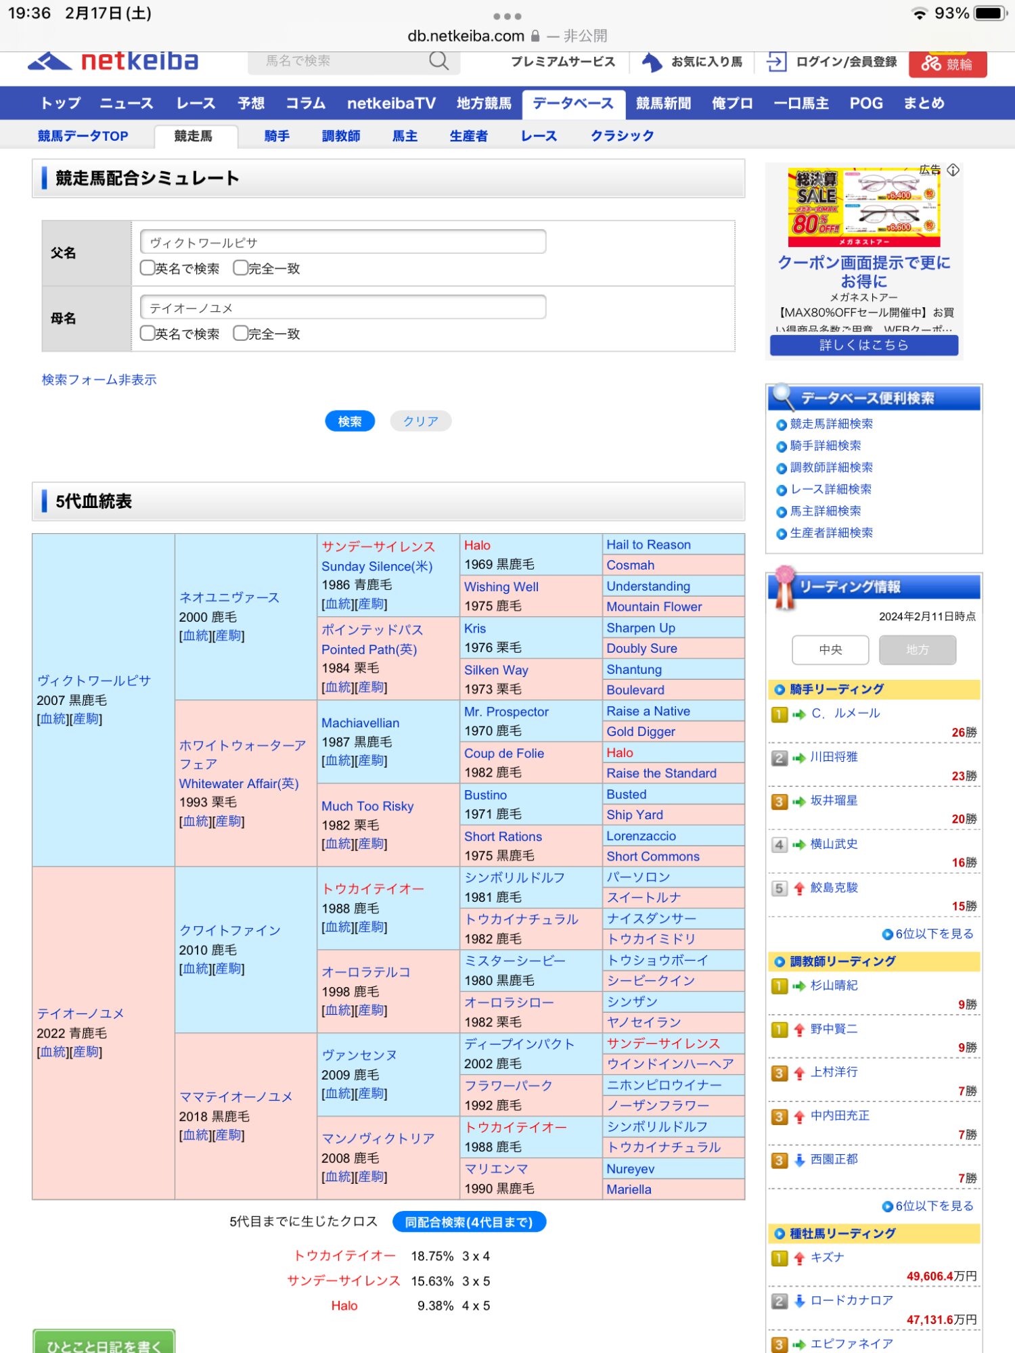The width and height of the screenshot is (1015, 1353).
Task: Enable 英名で検索 for dam name
Action: coord(148,333)
